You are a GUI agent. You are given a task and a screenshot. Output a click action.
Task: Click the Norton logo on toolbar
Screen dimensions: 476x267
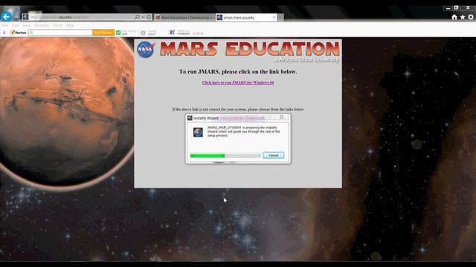[18, 33]
